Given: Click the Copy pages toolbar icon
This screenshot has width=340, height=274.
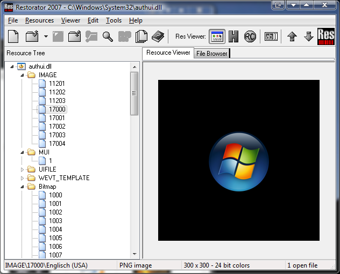Looking at the screenshot, I should coord(141,36).
